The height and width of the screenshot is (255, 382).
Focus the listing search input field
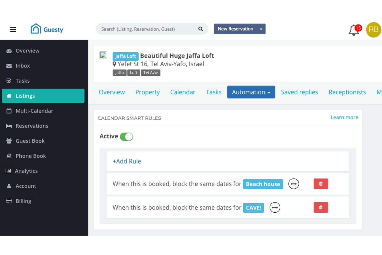pyautogui.click(x=148, y=29)
